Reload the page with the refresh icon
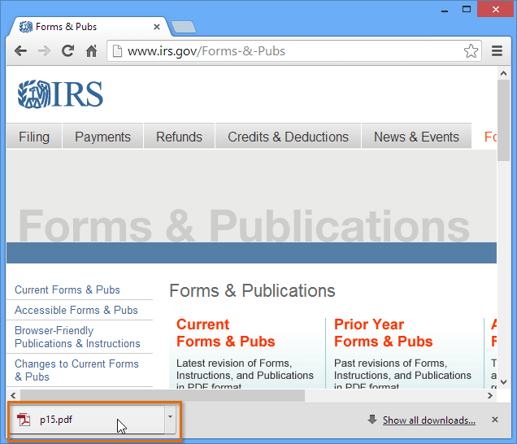The width and height of the screenshot is (517, 444). (x=68, y=50)
